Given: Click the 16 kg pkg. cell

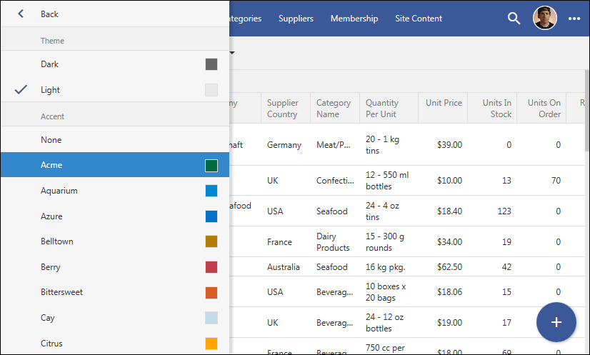Looking at the screenshot, I should pos(385,267).
